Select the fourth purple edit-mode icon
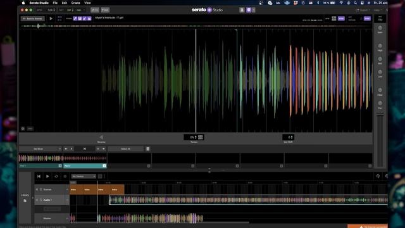Screen dimensions: 405x228 pos(89,18)
